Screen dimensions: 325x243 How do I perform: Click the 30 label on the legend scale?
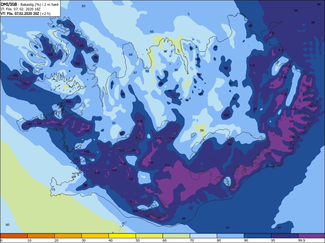(84, 240)
